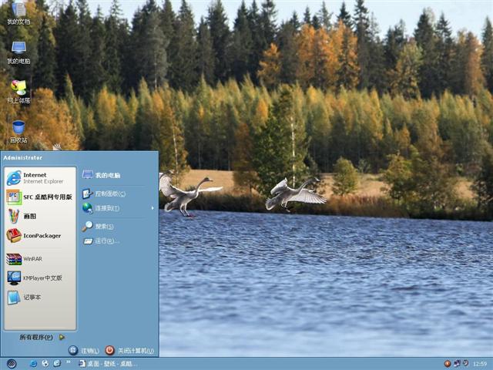
Task: Click the blue log off icon
Action: tap(73, 350)
